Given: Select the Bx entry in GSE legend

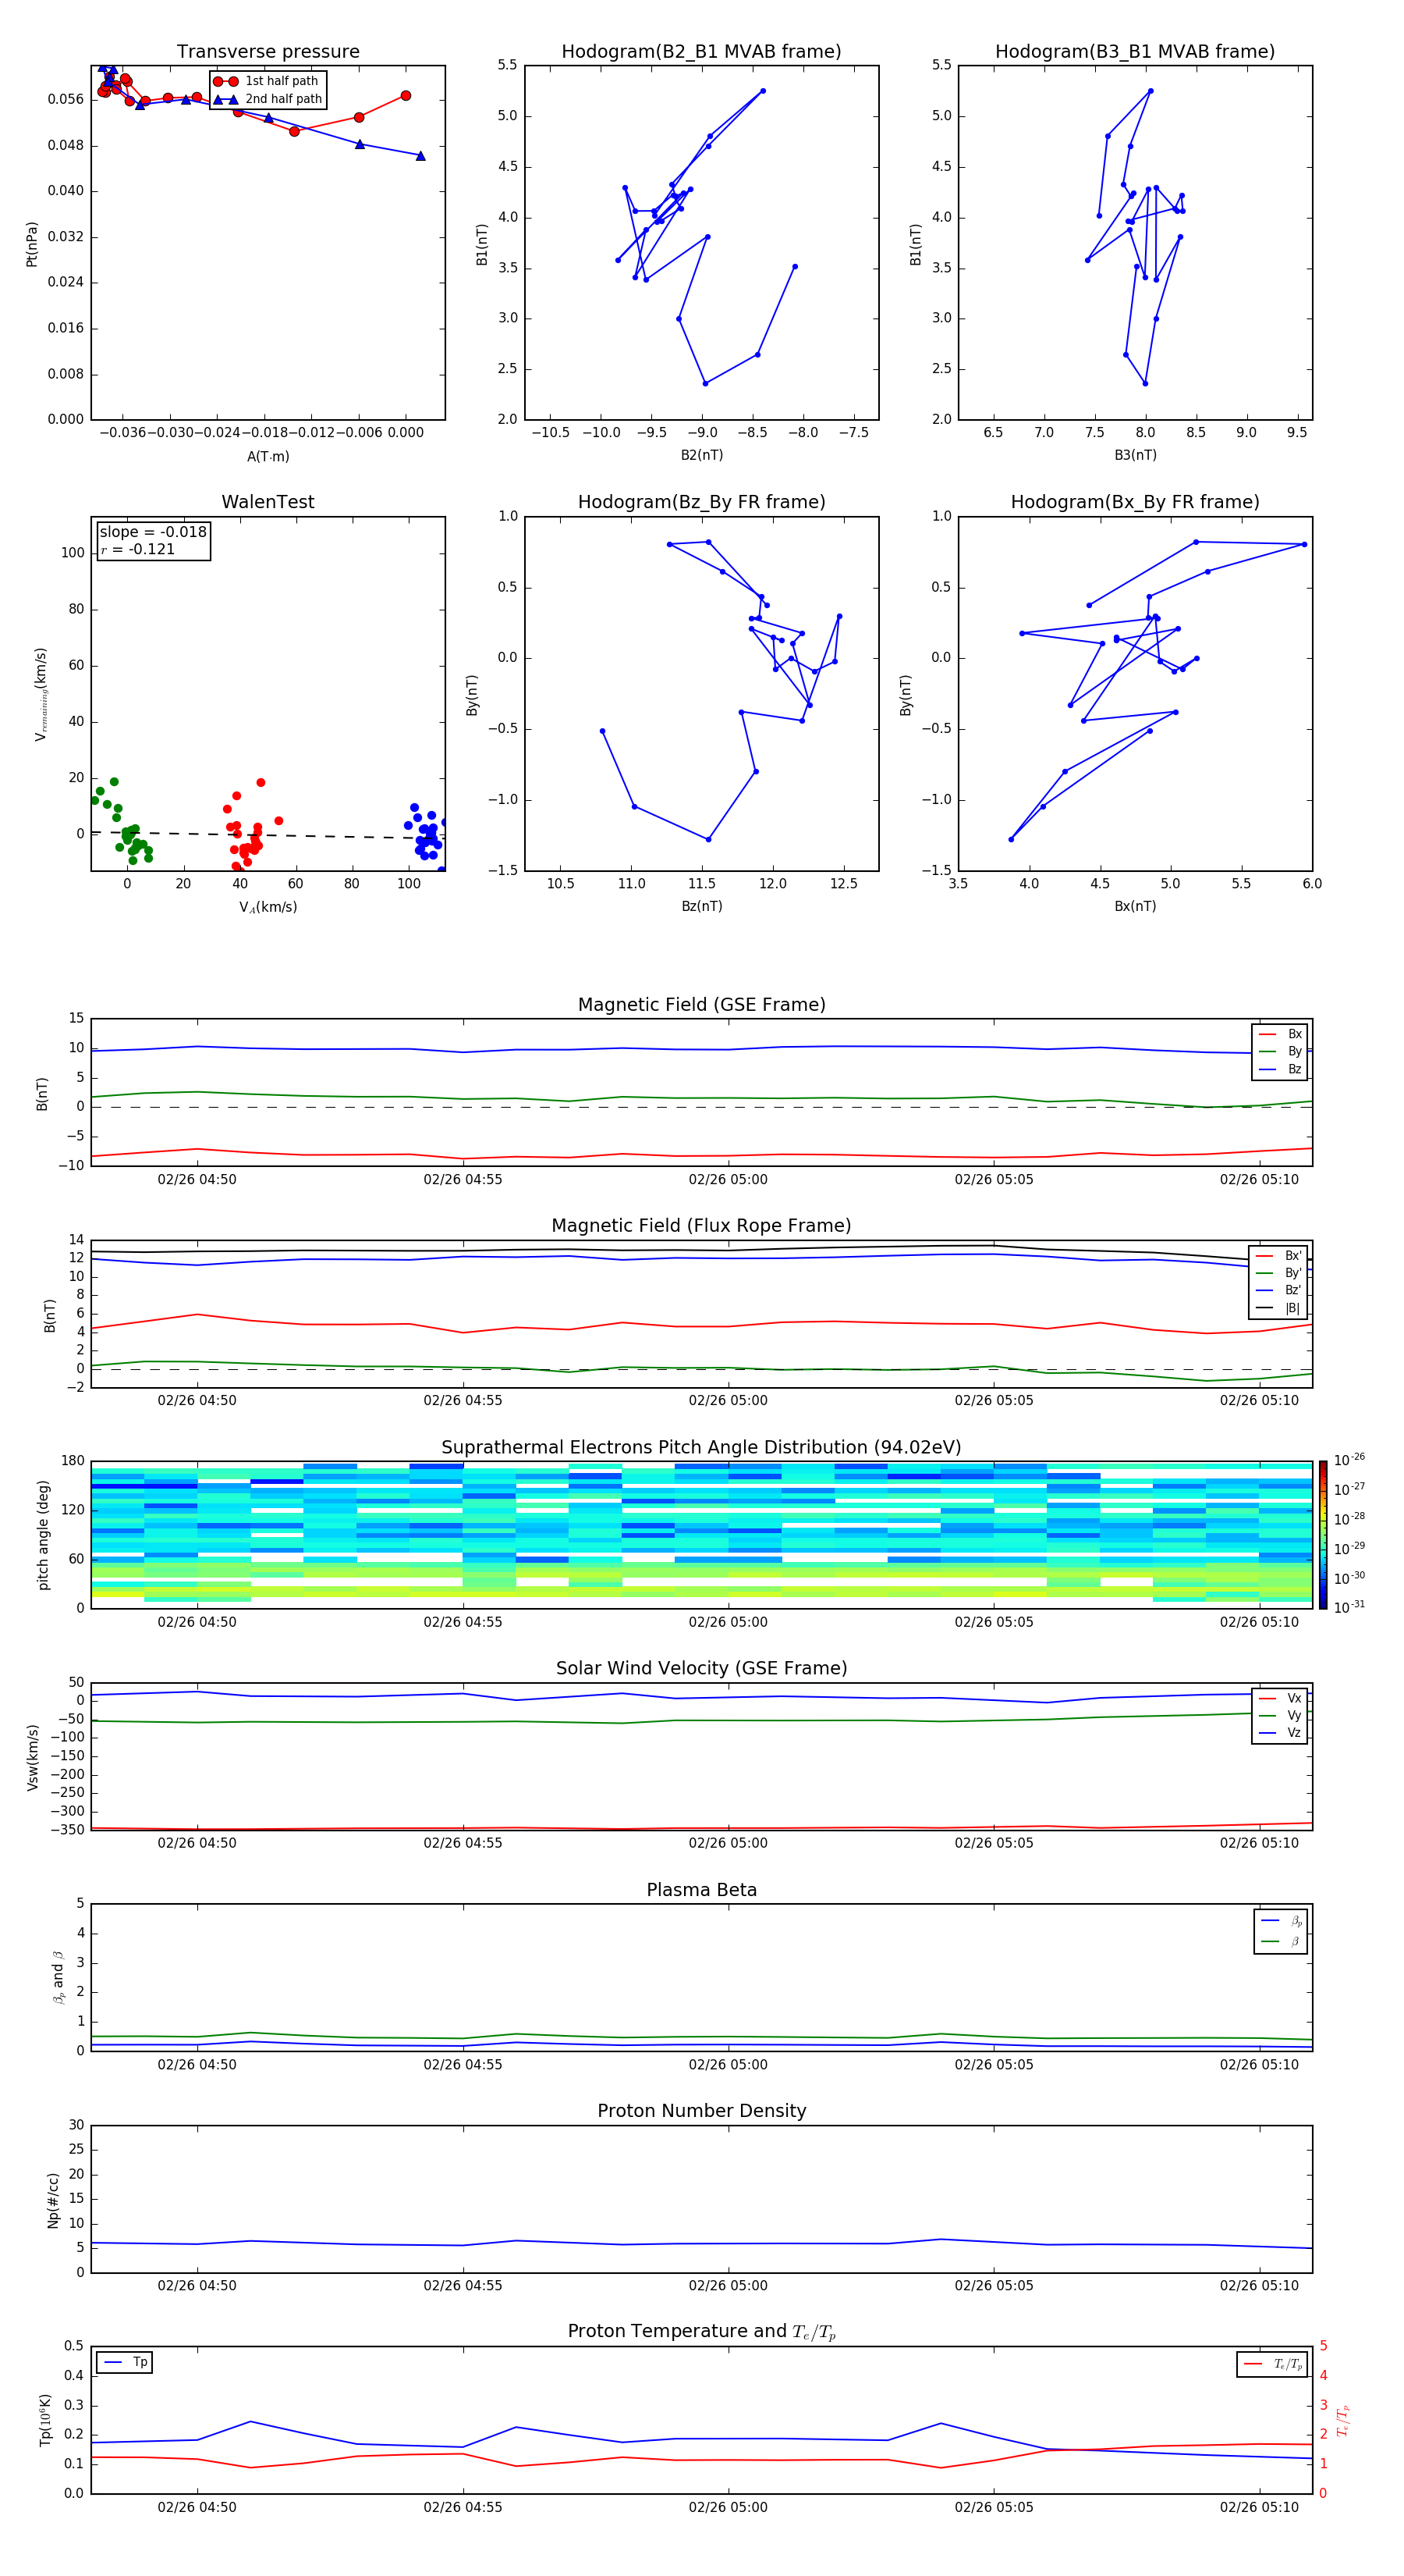Looking at the screenshot, I should pyautogui.click(x=1280, y=1034).
